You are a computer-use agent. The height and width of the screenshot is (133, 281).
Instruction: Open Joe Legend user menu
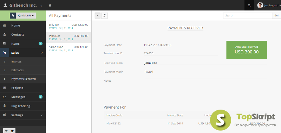pos(269,5)
